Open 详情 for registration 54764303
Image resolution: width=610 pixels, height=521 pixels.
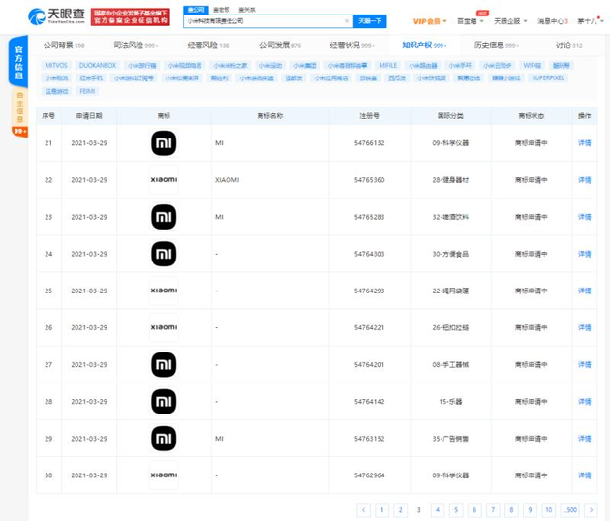(584, 254)
